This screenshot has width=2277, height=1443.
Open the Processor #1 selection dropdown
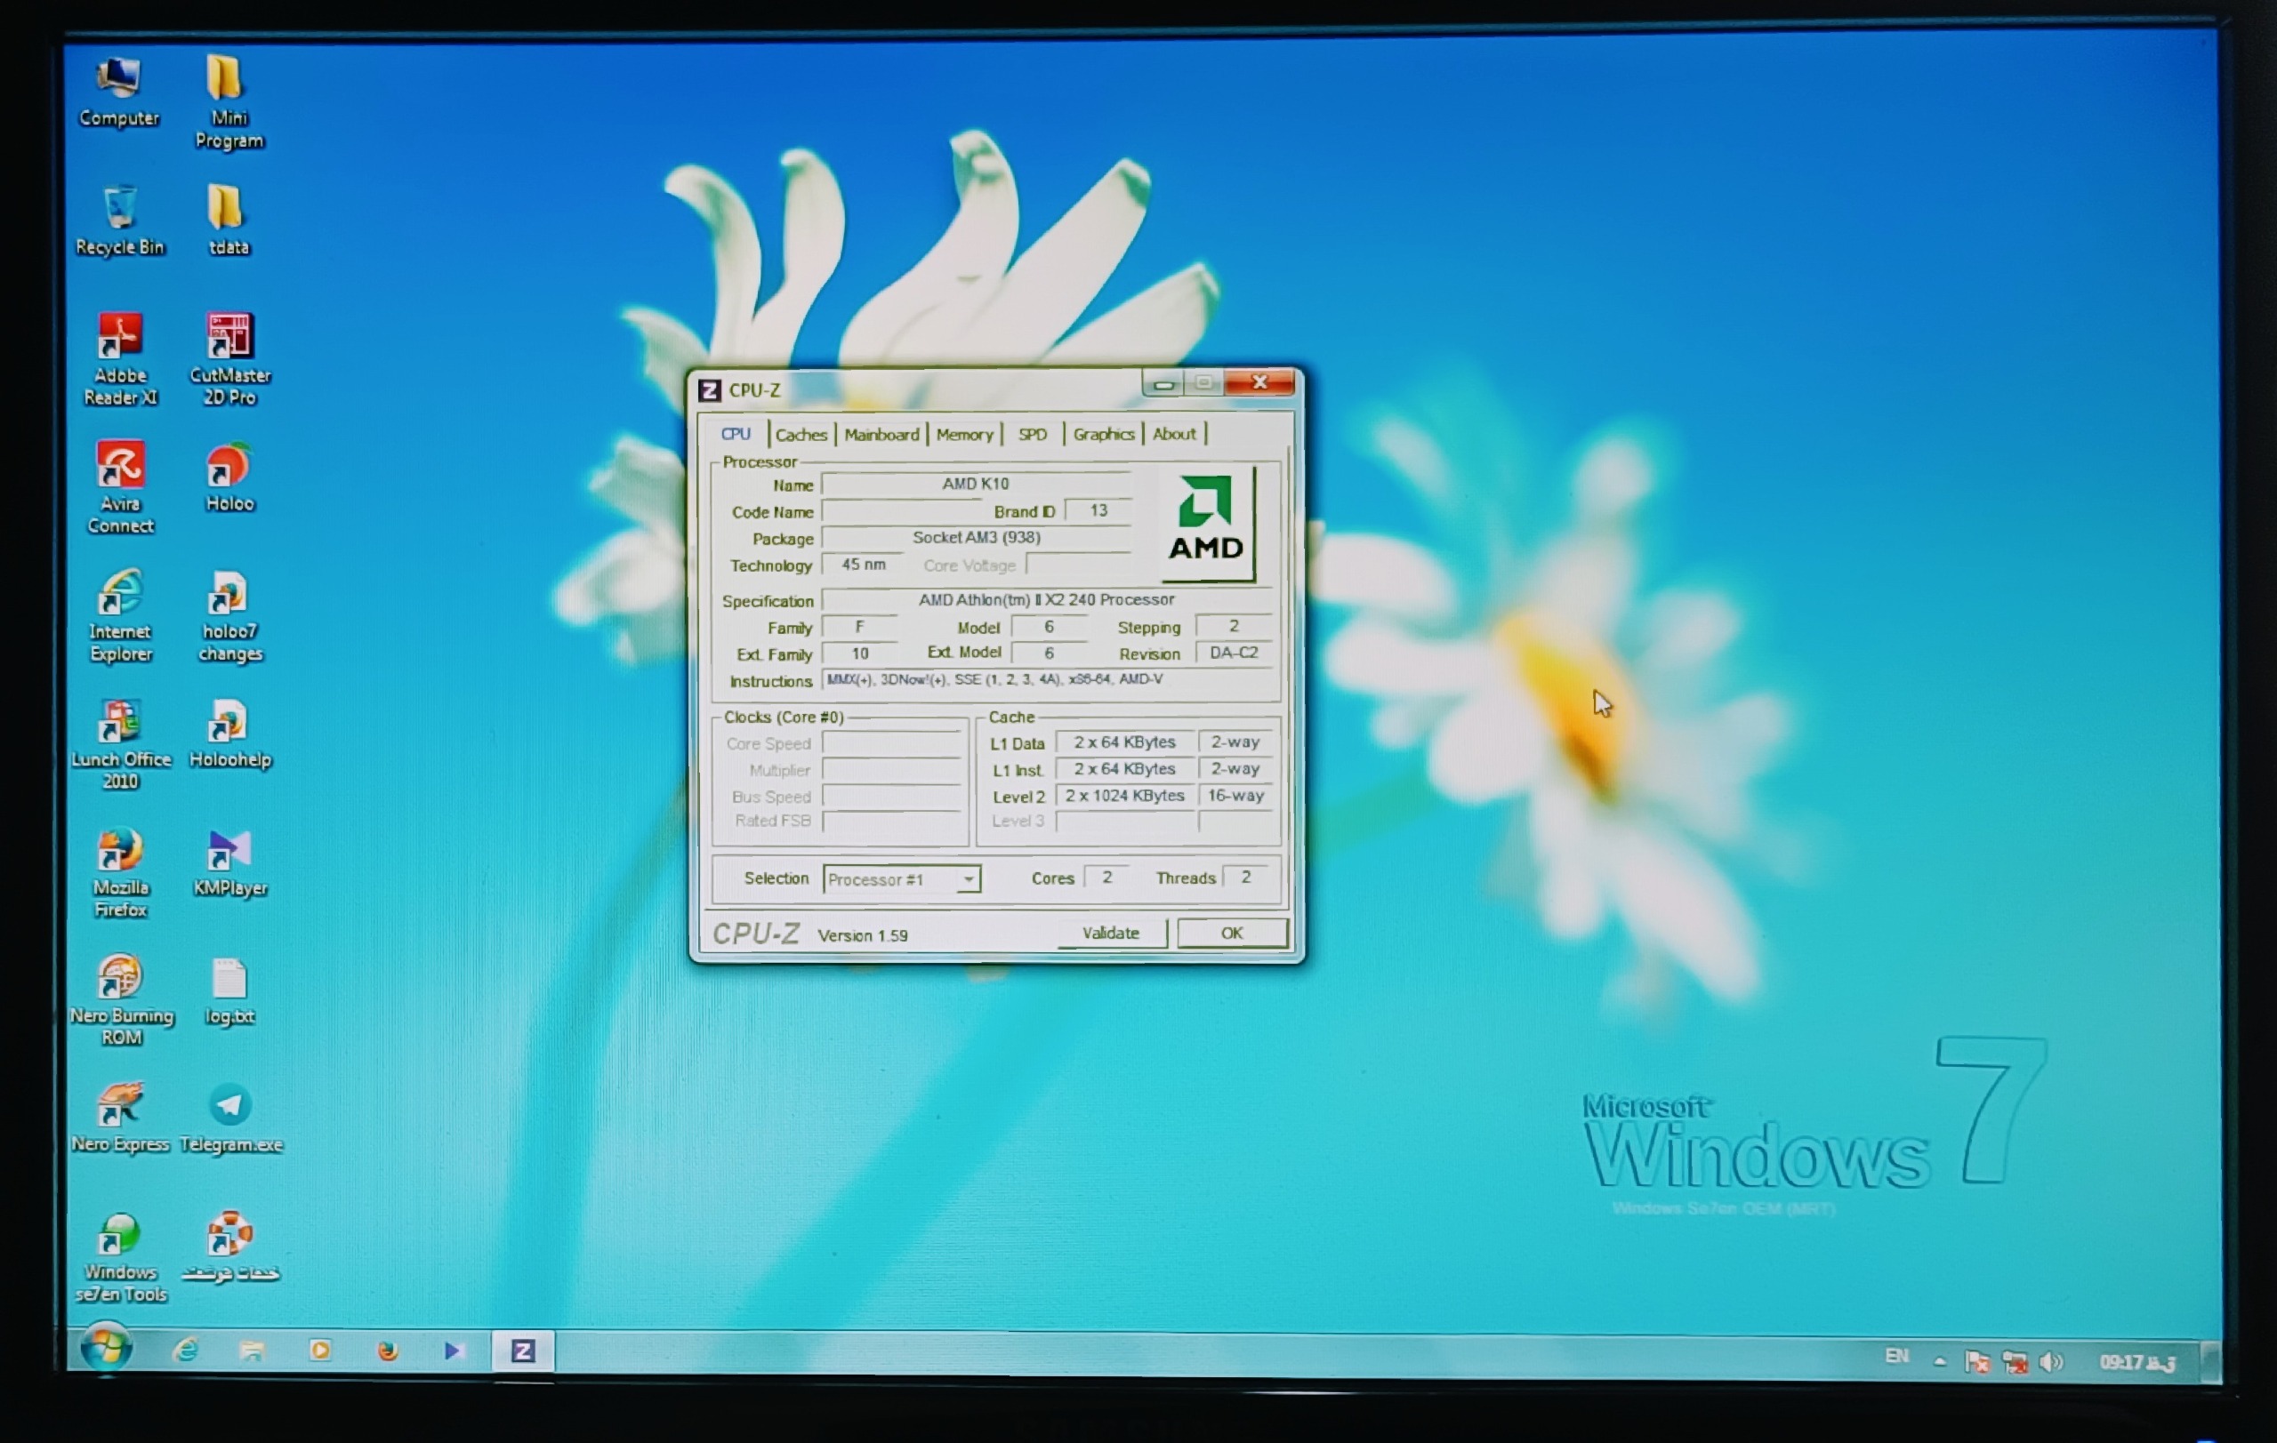tap(901, 878)
